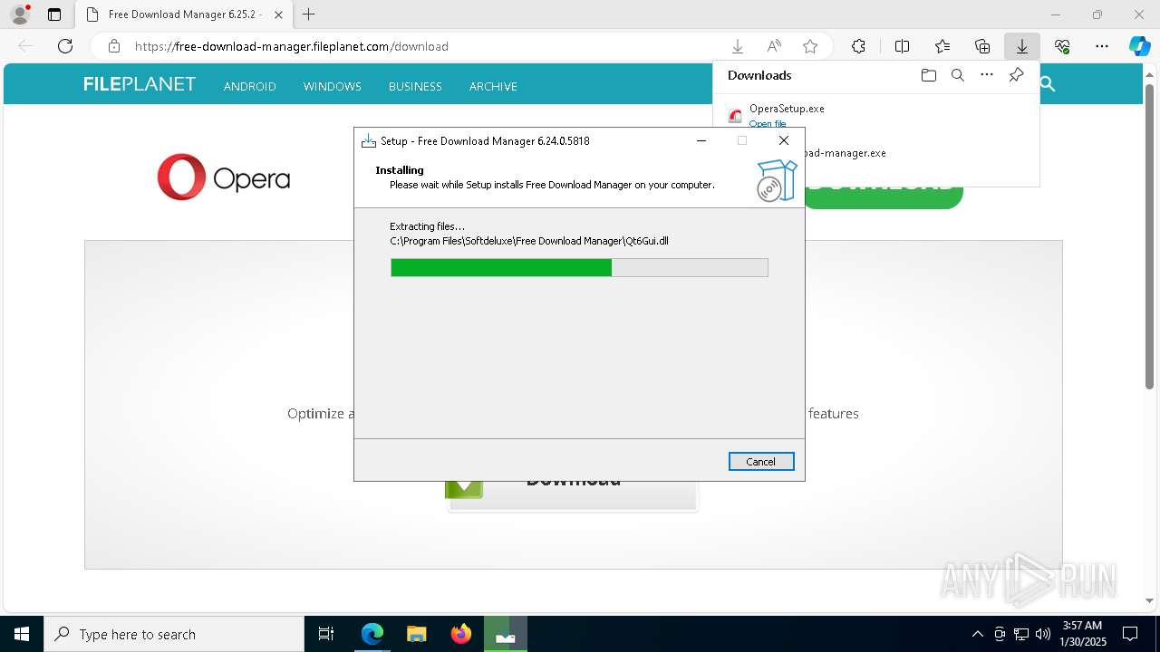This screenshot has height=652, width=1160.
Task: Open the notification center icon
Action: [x=1130, y=634]
